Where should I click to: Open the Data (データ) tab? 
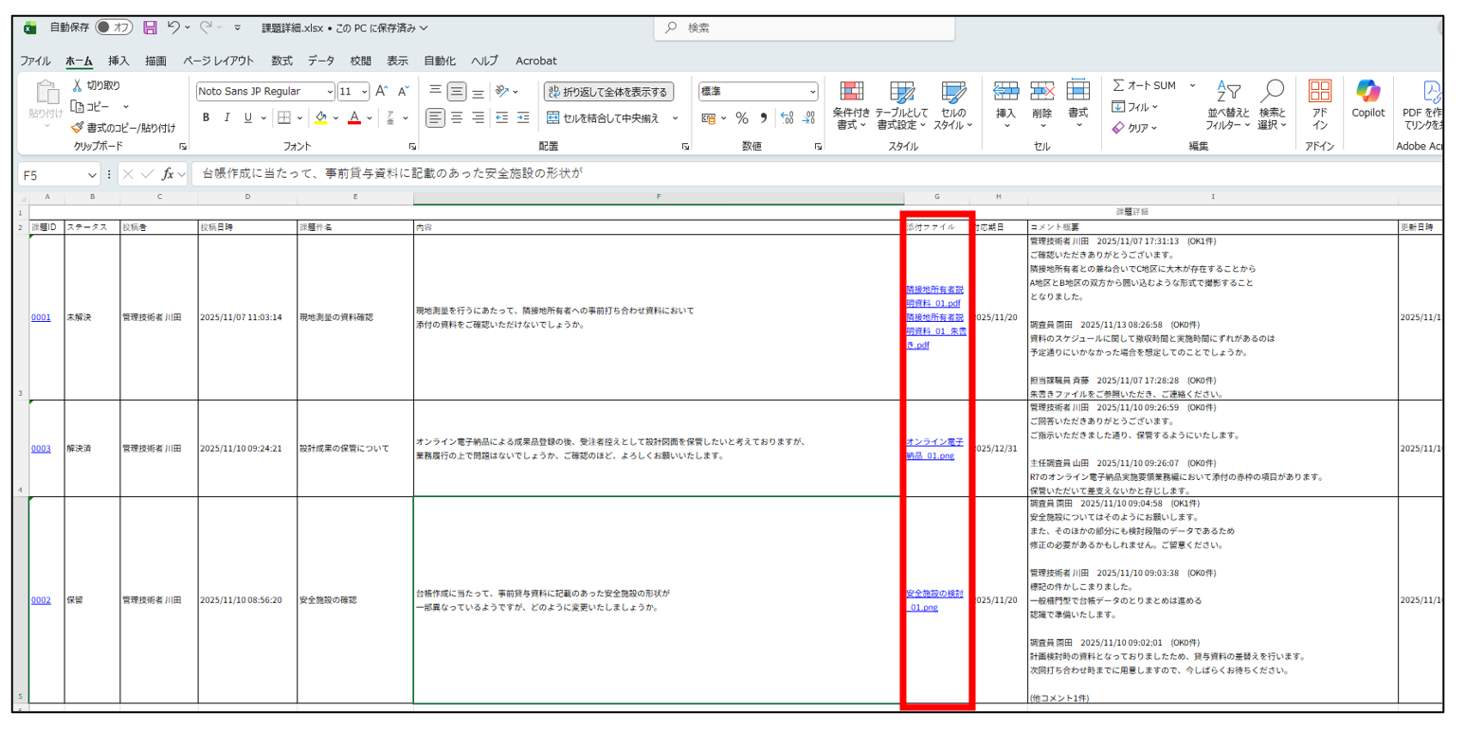[320, 61]
